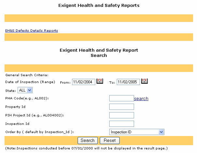Click the top Exigent Health and Safety Reports title

click(x=99, y=6)
